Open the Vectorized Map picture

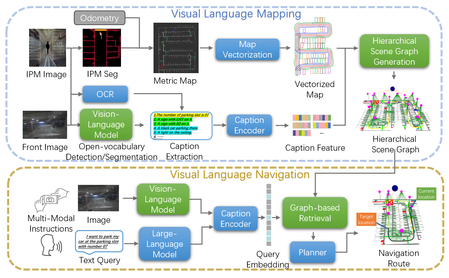[314, 46]
